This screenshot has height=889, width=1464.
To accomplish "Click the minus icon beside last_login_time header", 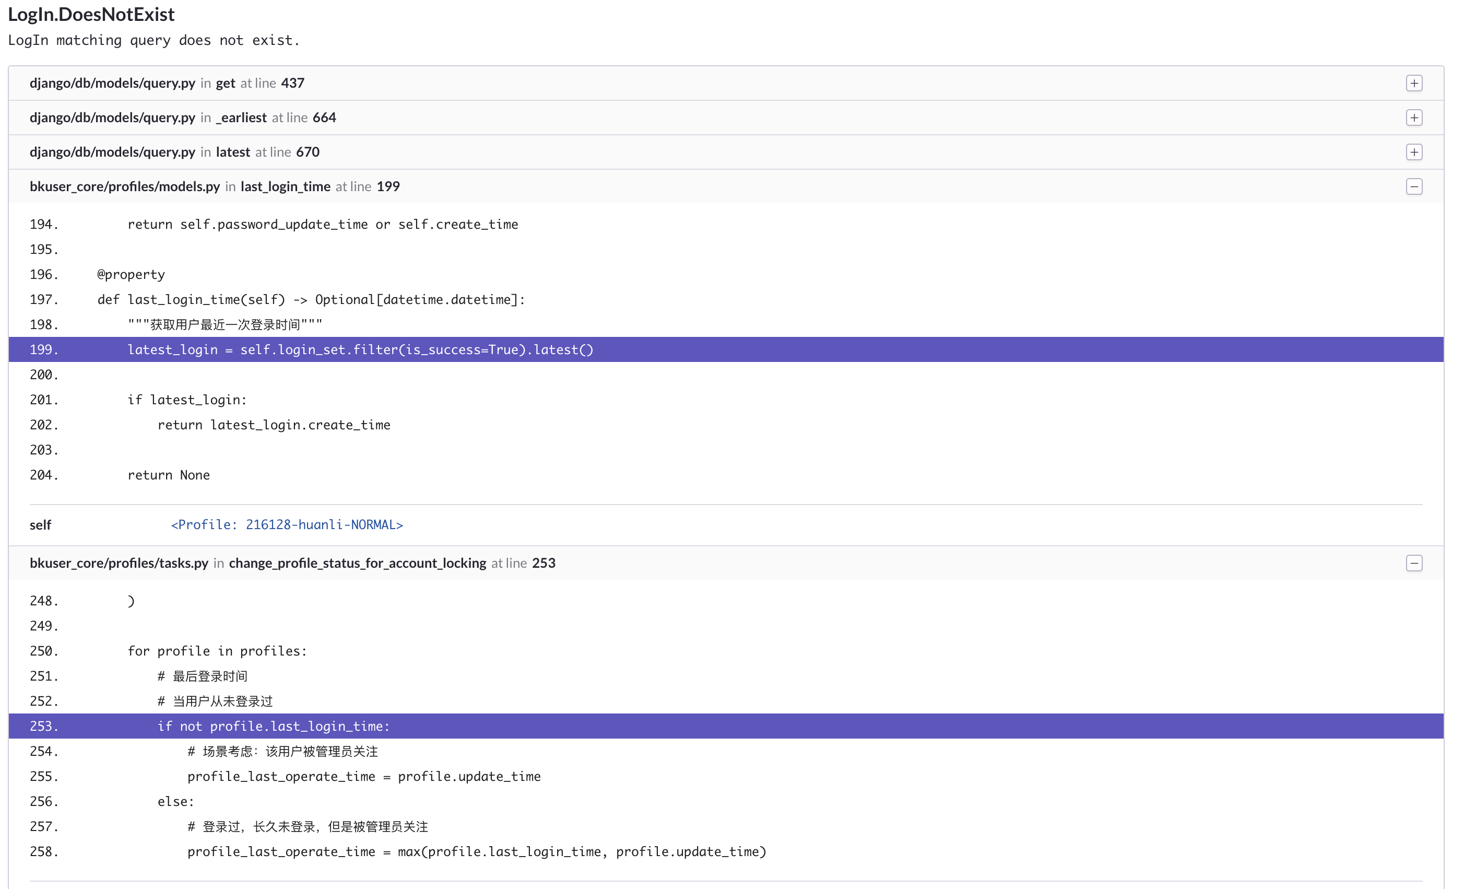I will pos(1415,186).
